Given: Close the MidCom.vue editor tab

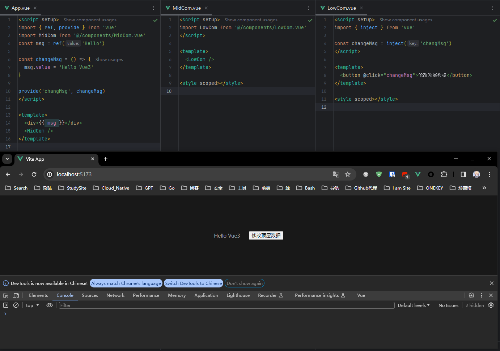Looking at the screenshot, I should point(206,8).
